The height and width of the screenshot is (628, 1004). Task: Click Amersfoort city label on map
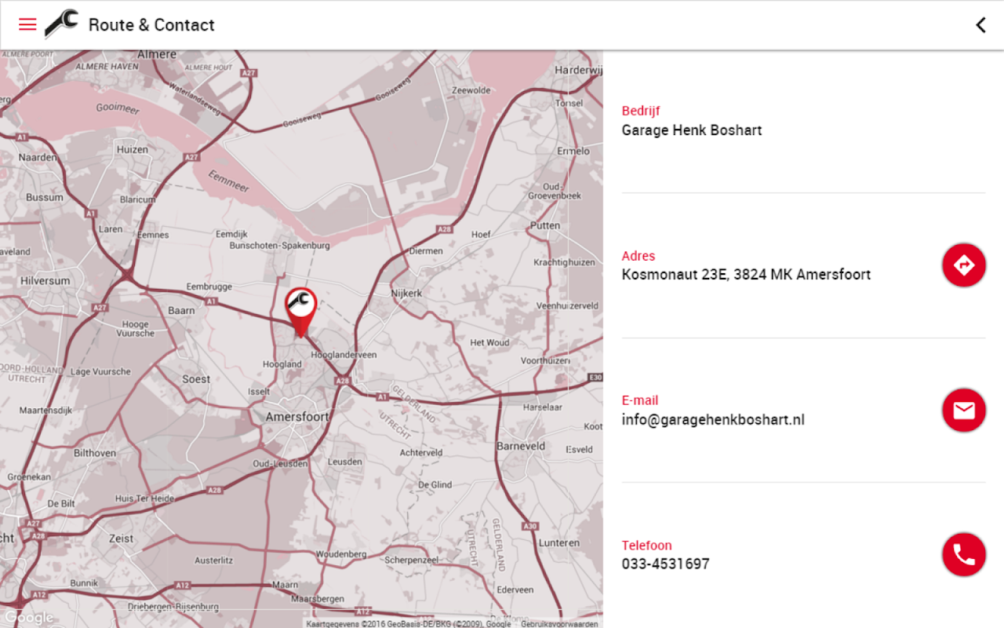(297, 417)
